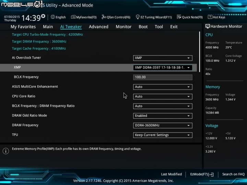
Task: Open BCLK Frequency : DRAM Frequency Ratio dropdown
Action: [x=163, y=106]
